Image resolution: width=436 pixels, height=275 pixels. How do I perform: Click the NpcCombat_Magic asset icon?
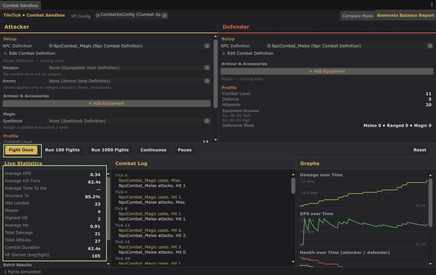point(51,46)
